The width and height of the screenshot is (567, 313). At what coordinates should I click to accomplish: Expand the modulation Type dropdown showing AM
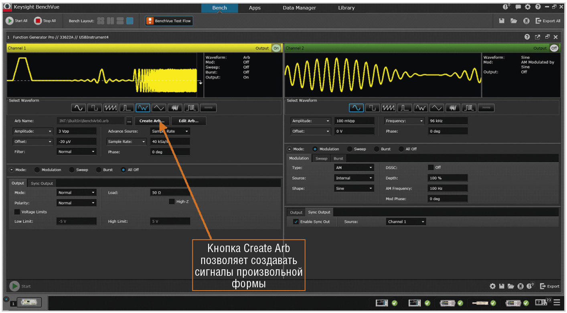[x=354, y=168]
